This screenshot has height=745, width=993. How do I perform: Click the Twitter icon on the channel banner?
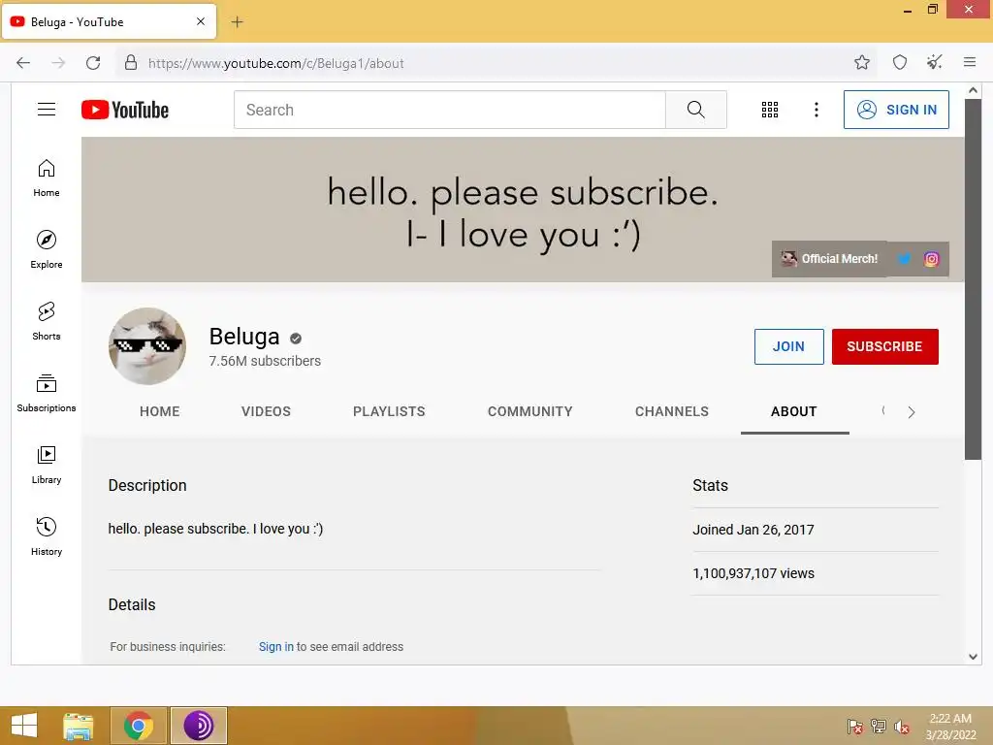pyautogui.click(x=905, y=258)
